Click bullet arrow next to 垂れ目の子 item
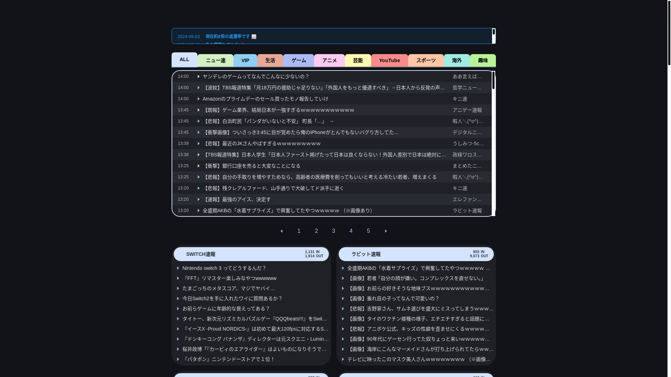Viewport: 671px width, 377px height. 343,298
